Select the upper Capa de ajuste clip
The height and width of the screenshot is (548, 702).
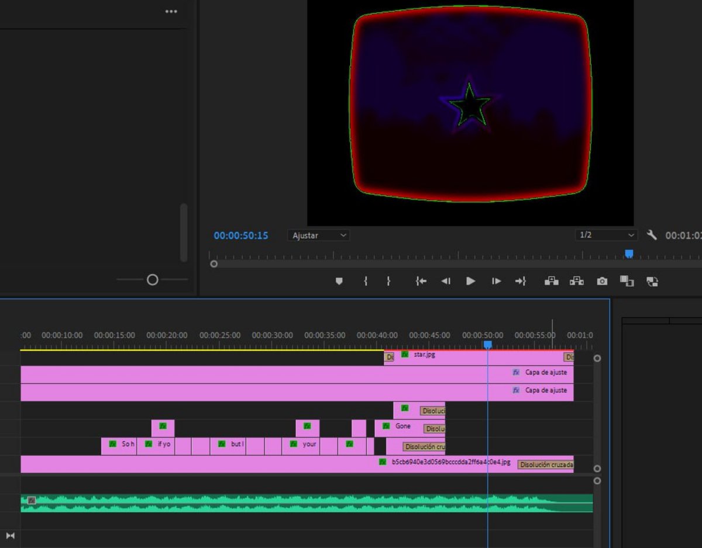297,374
